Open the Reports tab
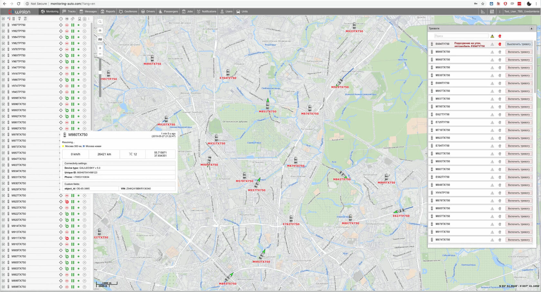 [x=108, y=12]
